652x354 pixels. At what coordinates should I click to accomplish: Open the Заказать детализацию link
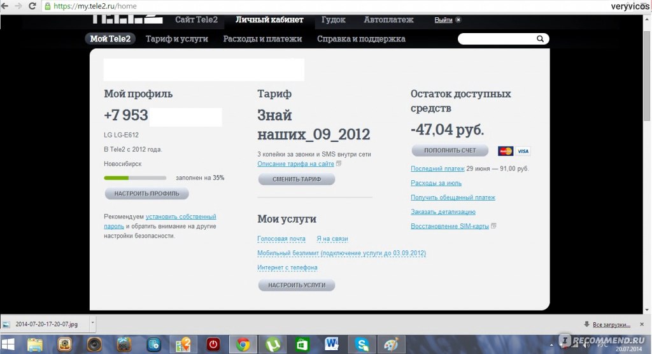pos(443,212)
